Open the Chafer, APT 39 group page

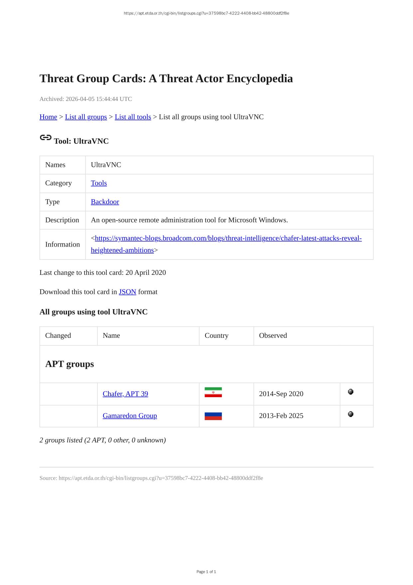125,394
